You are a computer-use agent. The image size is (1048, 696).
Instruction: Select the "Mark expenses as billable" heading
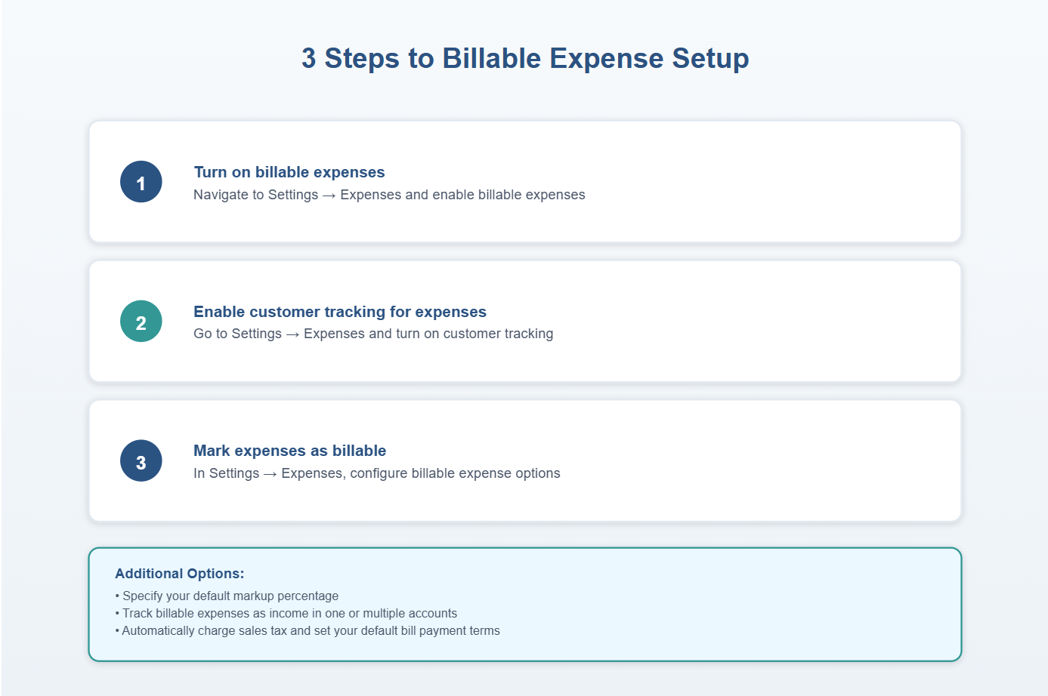289,451
